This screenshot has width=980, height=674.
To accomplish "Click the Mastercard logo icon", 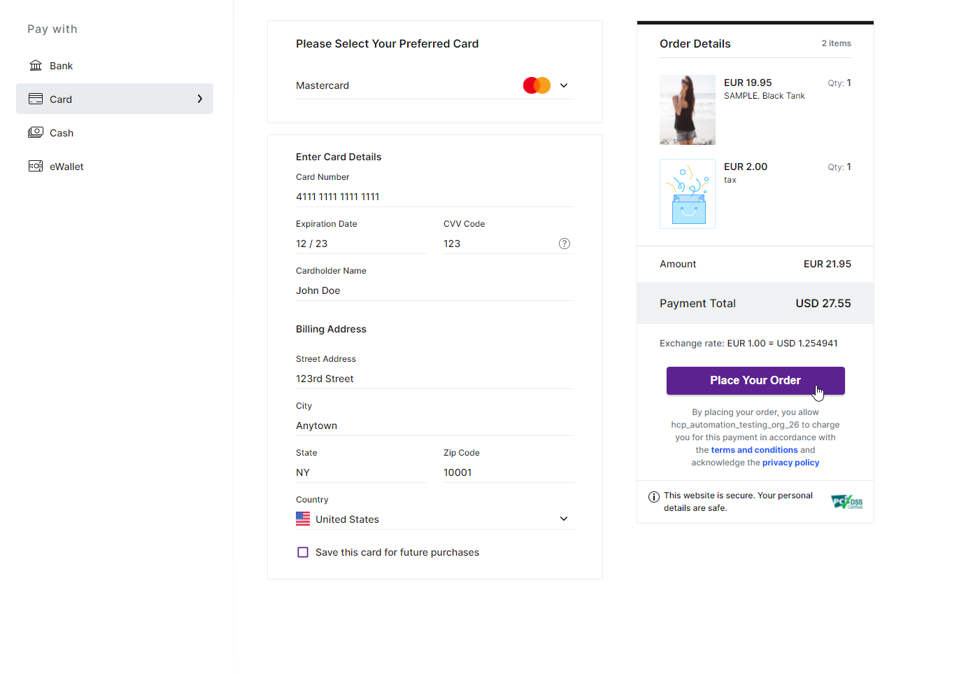I will 537,85.
